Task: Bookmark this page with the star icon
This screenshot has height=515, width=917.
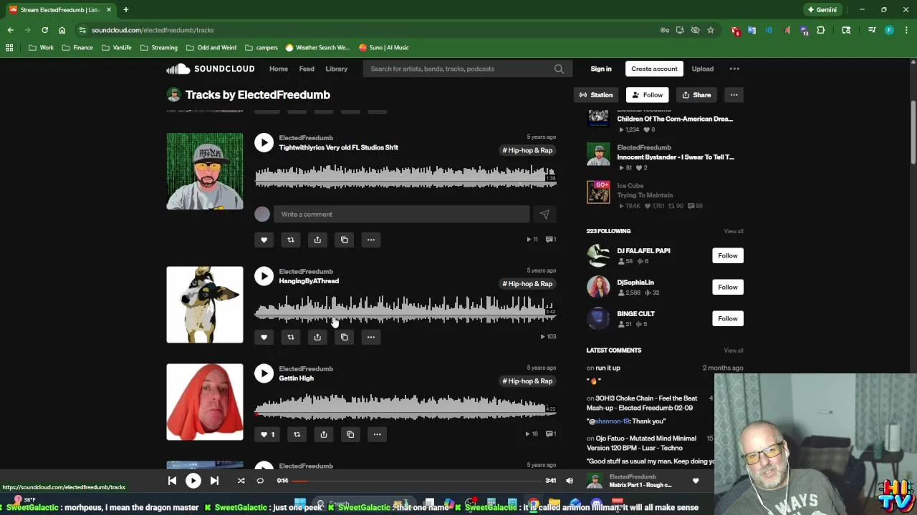Action: tap(711, 30)
